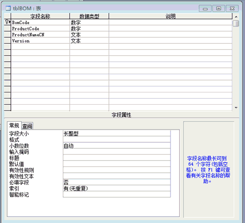Screen dimensions: 245x223
Task: Click the tblBOM table icon in title bar
Action: point(8,8)
